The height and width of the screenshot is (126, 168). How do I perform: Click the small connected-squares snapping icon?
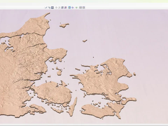49,8
